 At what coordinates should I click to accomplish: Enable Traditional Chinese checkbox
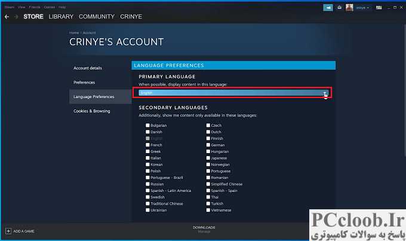click(x=147, y=203)
